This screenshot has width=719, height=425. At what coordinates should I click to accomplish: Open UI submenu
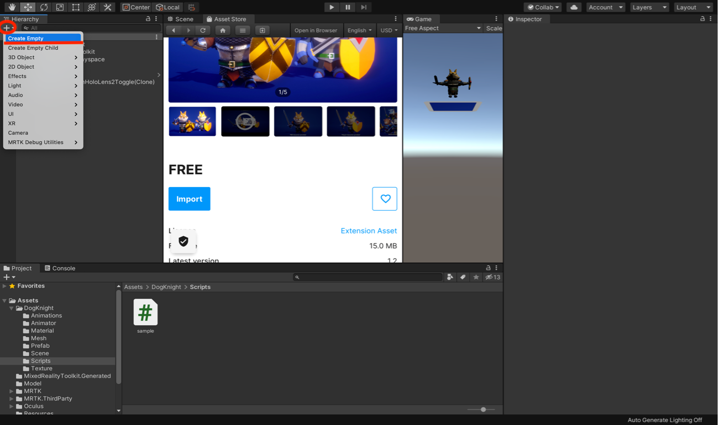click(x=43, y=114)
